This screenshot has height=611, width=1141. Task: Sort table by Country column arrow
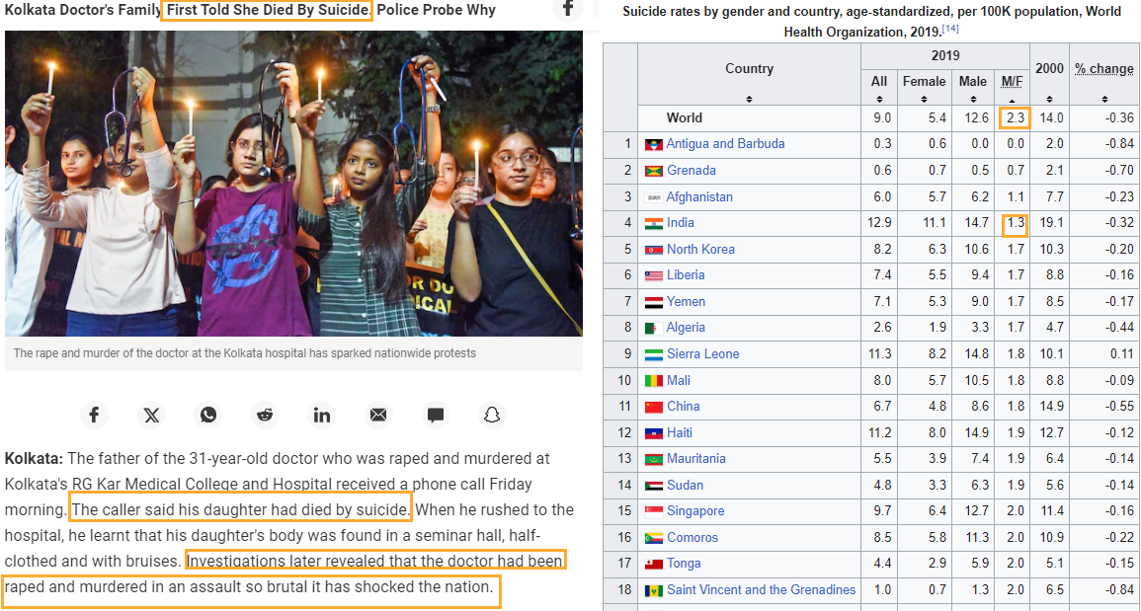click(x=749, y=99)
